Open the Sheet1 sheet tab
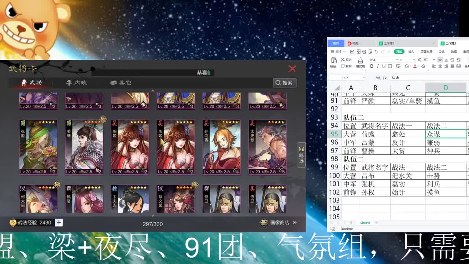469x264 pixels. 365,223
